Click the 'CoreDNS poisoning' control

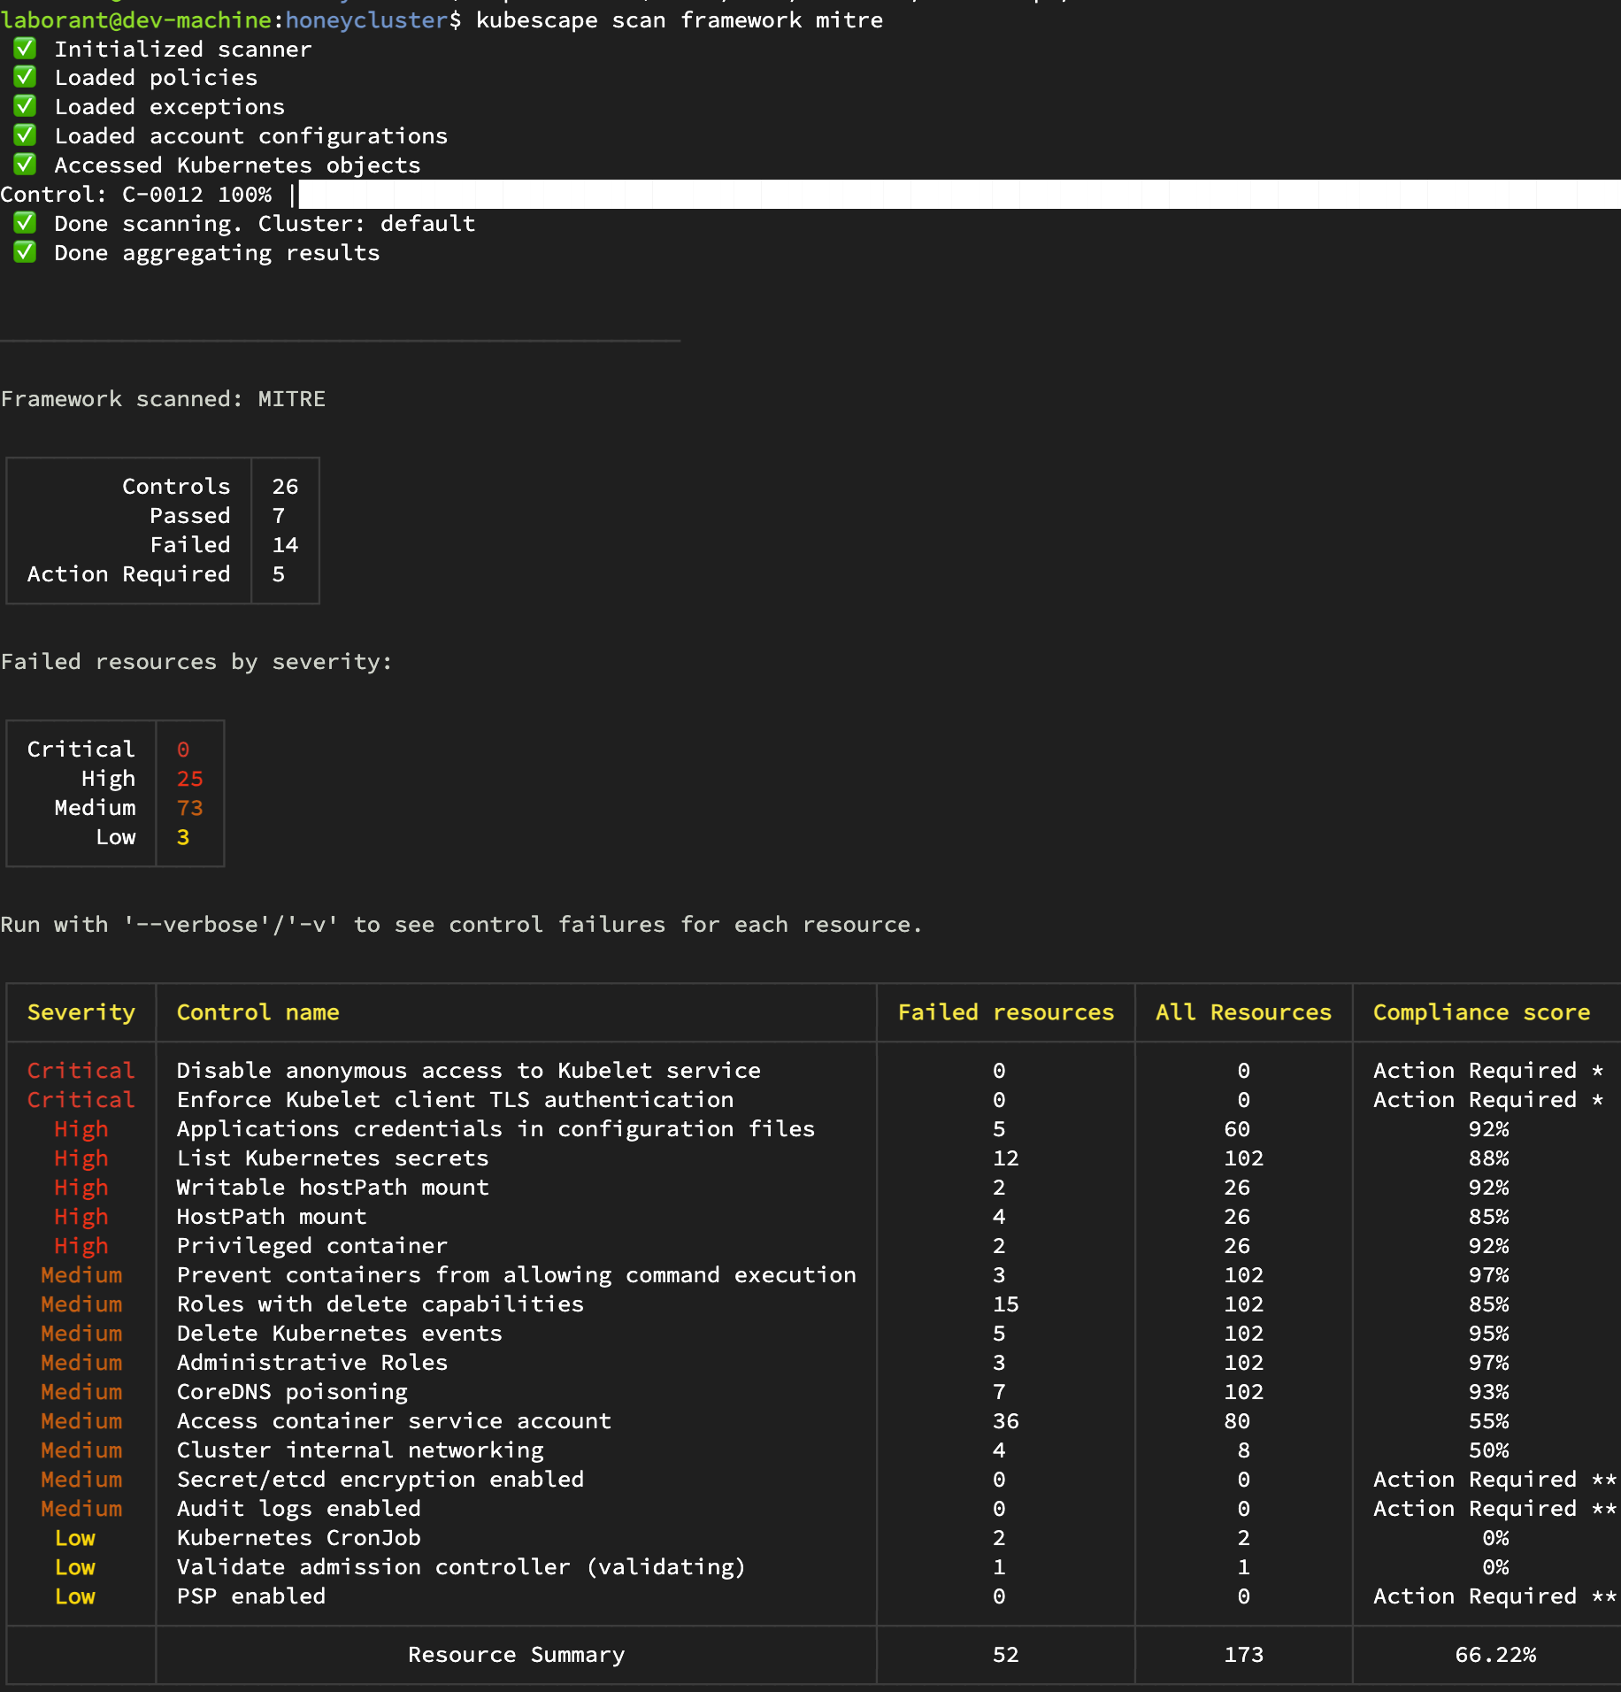click(x=292, y=1392)
